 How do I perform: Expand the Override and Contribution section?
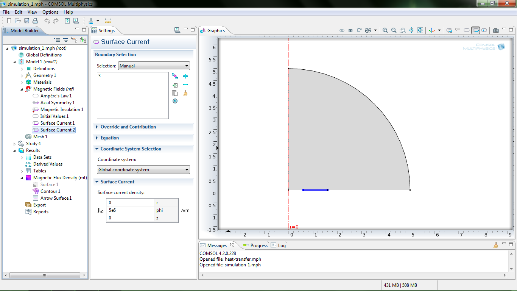tap(128, 127)
